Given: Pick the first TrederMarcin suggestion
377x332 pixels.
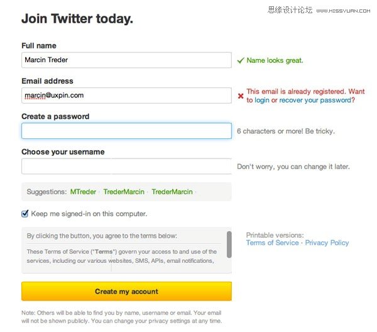Looking at the screenshot, I should [124, 192].
